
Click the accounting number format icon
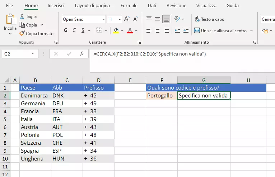tap(265, 31)
